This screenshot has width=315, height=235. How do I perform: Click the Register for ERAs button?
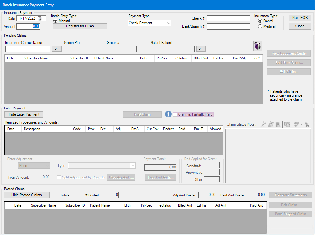(x=80, y=26)
